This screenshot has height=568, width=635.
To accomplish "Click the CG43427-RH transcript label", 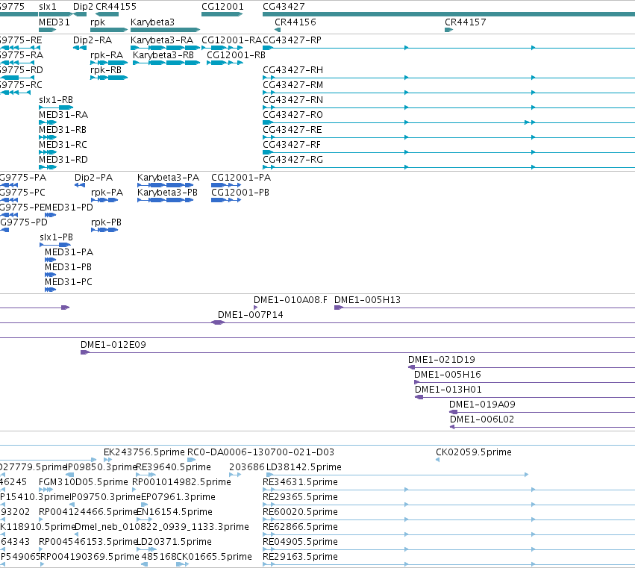I will pos(293,69).
